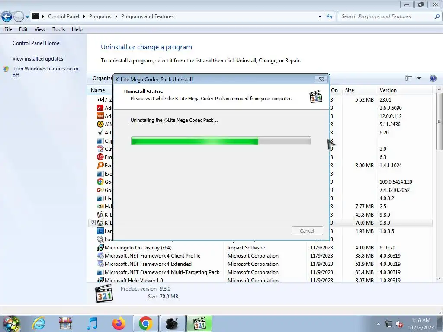The height and width of the screenshot is (332, 443).
Task: Open the Edit menu
Action: 23,29
